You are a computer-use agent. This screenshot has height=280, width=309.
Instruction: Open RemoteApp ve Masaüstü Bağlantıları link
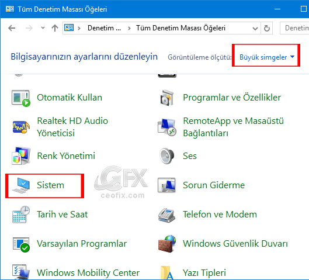click(233, 127)
